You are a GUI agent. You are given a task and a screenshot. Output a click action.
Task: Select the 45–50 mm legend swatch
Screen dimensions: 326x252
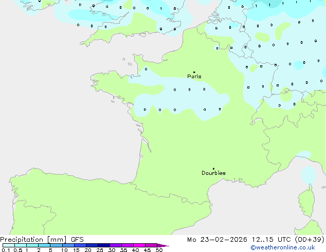coord(151,245)
